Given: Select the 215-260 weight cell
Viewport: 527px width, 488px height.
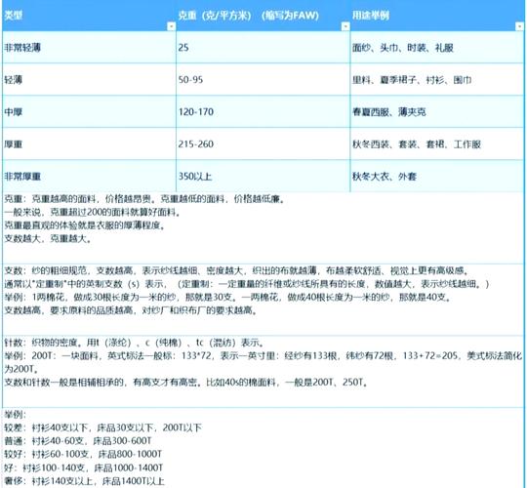Looking at the screenshot, I should pos(263,143).
